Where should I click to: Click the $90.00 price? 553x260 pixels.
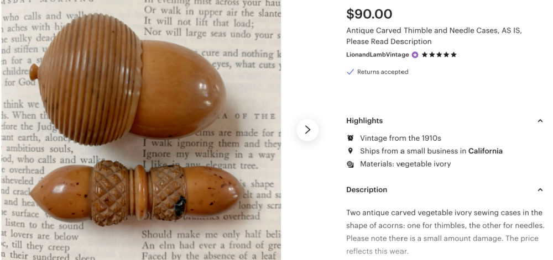click(369, 14)
